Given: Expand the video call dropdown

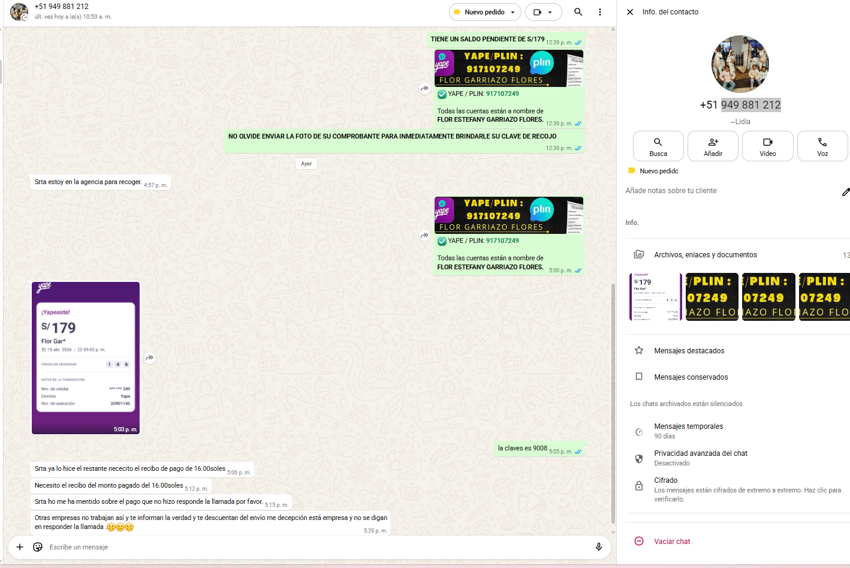Looking at the screenshot, I should click(550, 12).
